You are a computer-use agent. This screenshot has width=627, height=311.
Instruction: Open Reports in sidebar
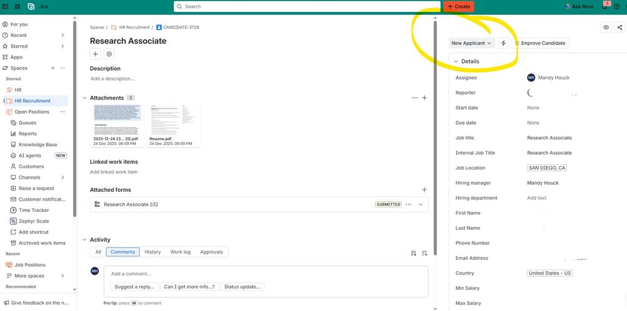[28, 134]
